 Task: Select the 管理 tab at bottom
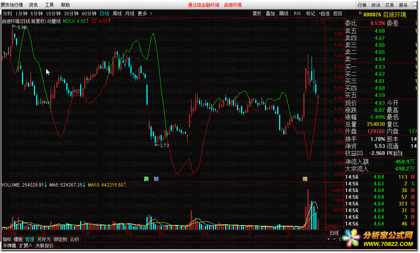29,239
